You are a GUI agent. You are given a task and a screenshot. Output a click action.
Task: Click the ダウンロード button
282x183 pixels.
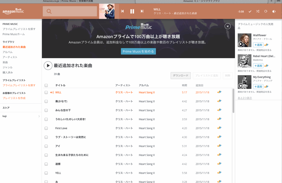(x=181, y=76)
